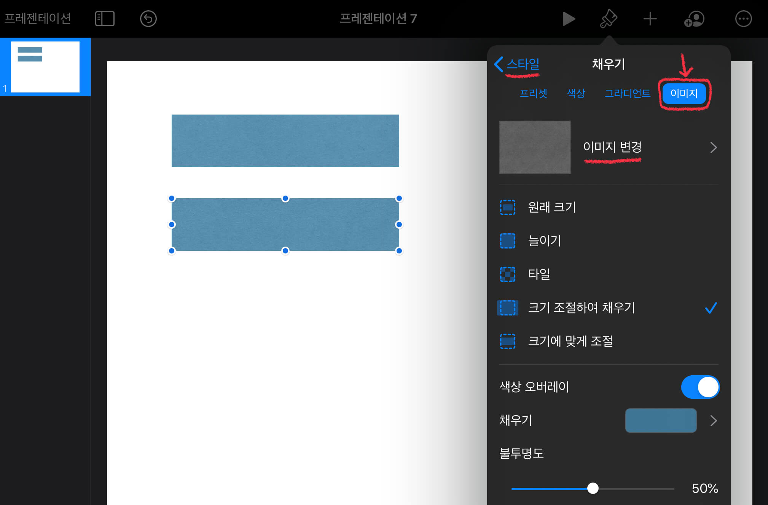
Task: Choose the 늘이기 scaling option
Action: (x=544, y=241)
